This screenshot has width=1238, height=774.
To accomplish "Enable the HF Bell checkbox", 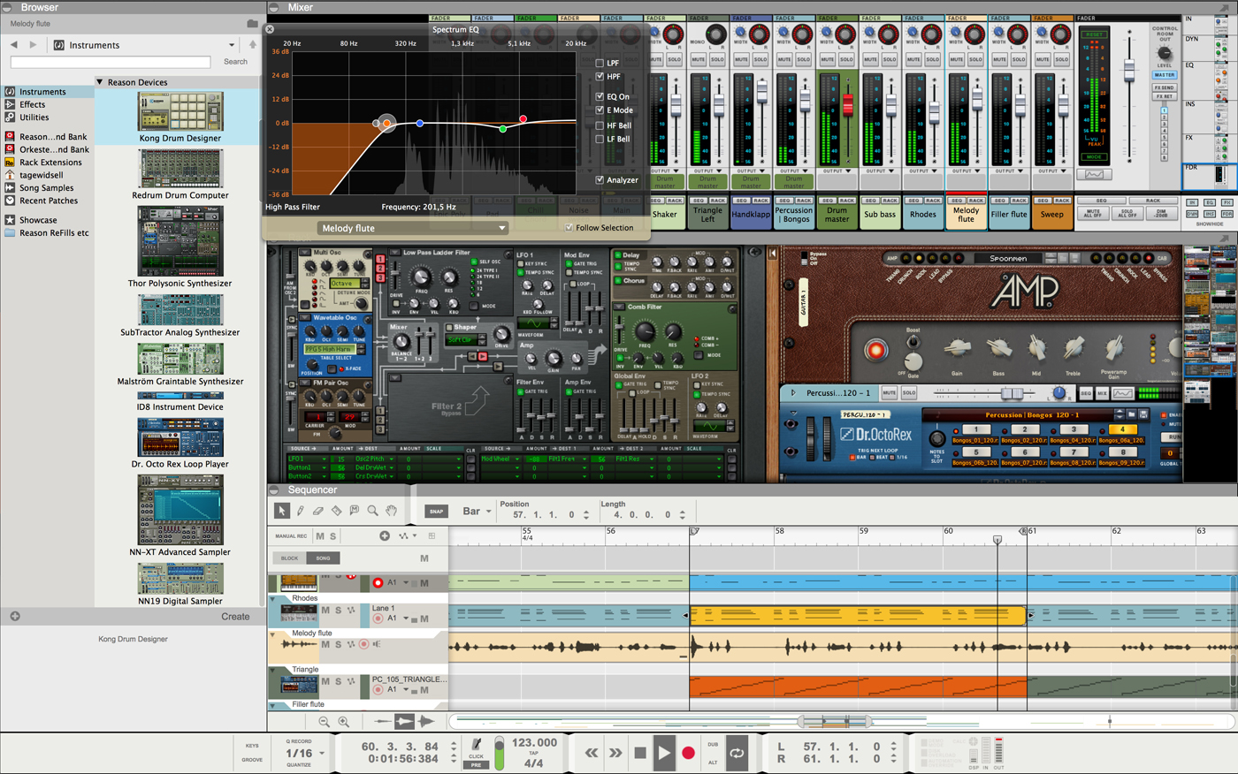I will (600, 125).
